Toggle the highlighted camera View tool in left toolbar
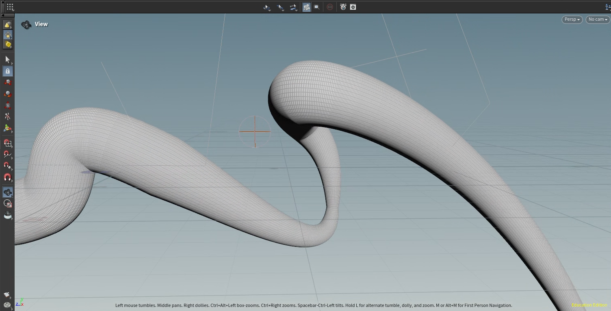Screen dimensions: 611x311 click(7, 192)
